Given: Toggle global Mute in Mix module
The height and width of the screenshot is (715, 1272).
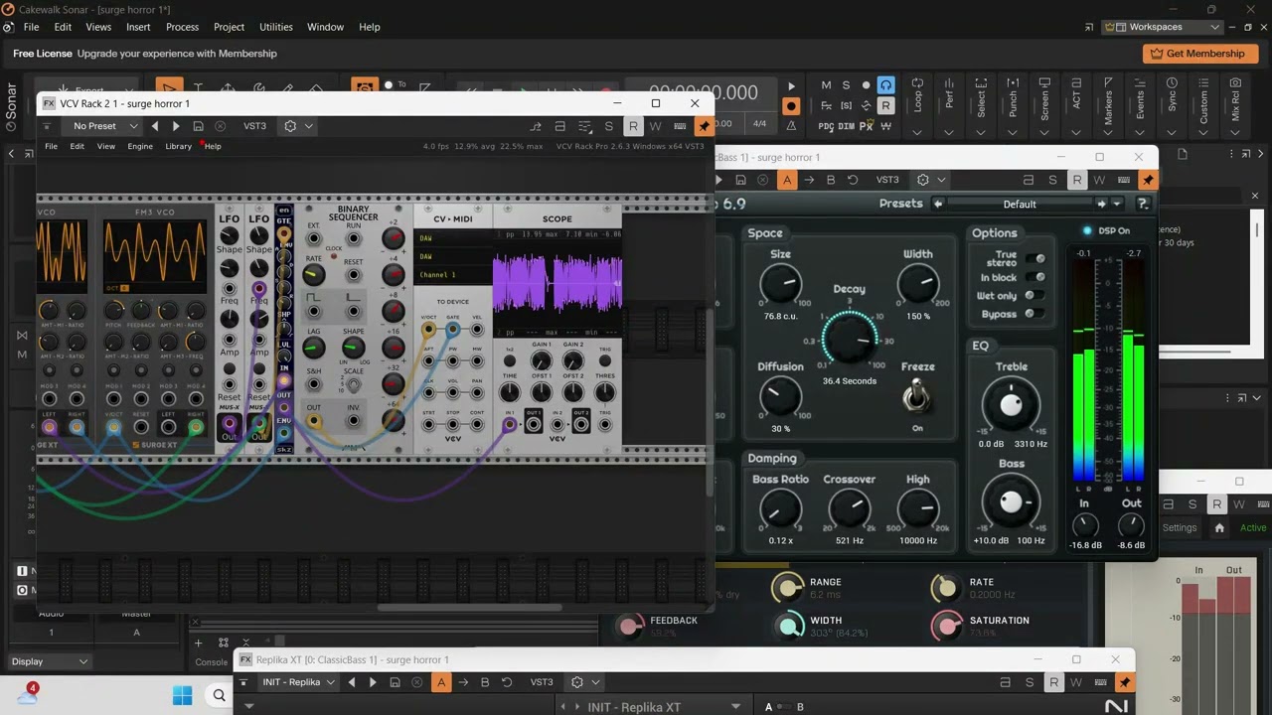Looking at the screenshot, I should click(x=826, y=85).
